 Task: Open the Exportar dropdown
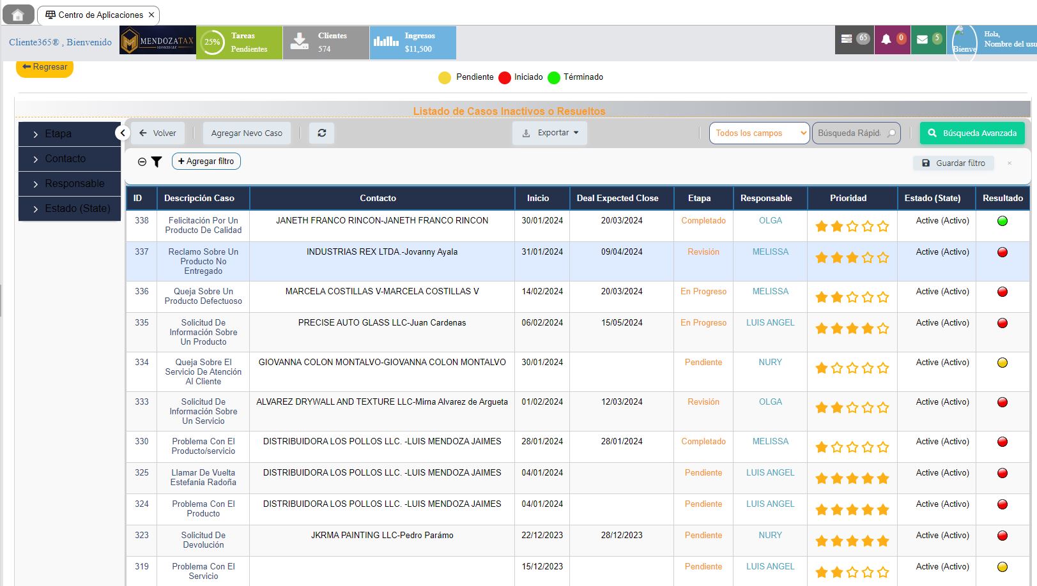point(549,133)
